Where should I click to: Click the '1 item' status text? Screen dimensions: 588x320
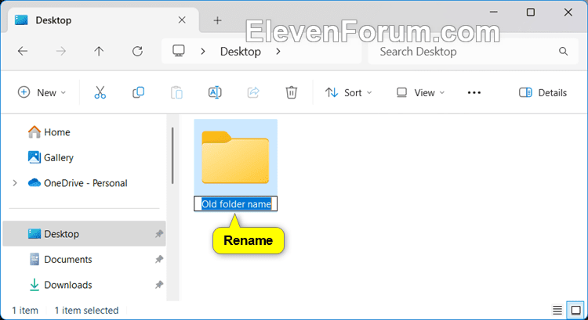[x=25, y=311]
